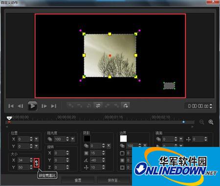Click position X value field

(x=23, y=139)
